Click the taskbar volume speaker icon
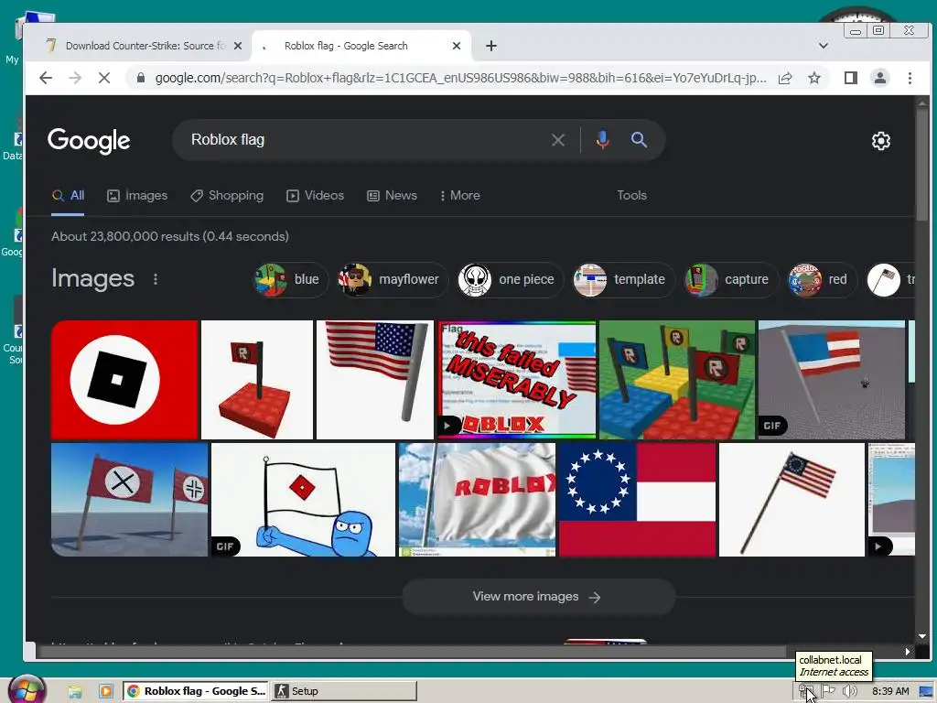The width and height of the screenshot is (937, 703). click(x=849, y=692)
